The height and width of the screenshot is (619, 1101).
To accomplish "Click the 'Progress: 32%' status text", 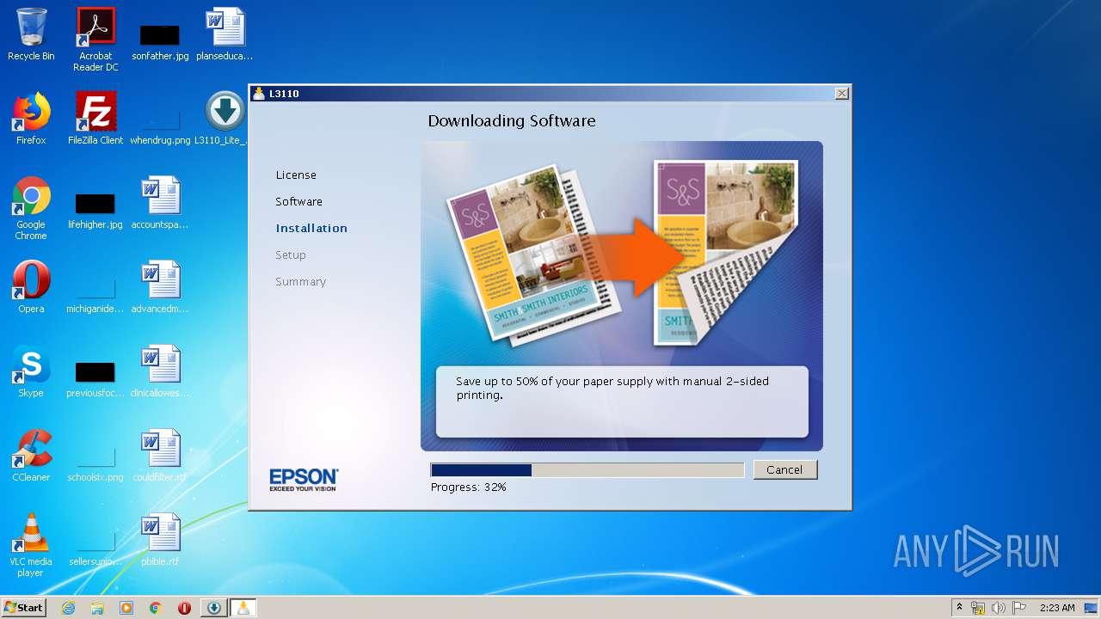I will (468, 487).
